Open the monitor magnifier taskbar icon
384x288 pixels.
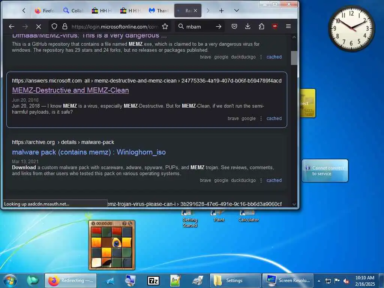coord(130,281)
